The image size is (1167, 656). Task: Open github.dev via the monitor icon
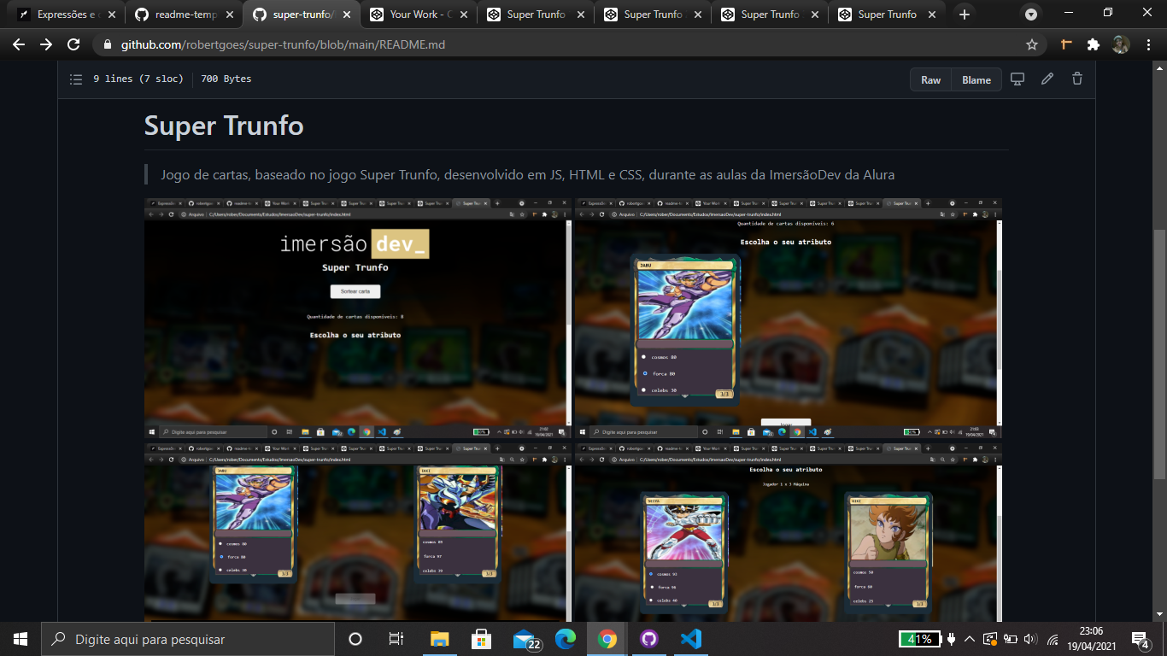[x=1017, y=78]
